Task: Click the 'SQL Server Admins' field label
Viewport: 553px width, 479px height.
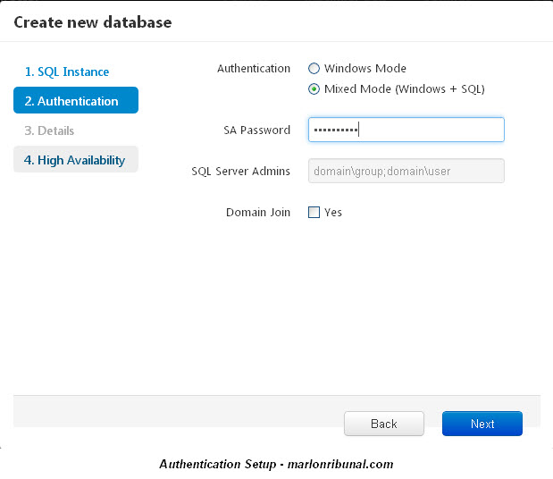Action: [x=240, y=172]
